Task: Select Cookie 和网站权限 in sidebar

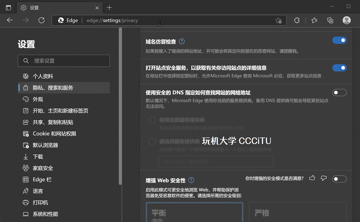Action: (54, 134)
